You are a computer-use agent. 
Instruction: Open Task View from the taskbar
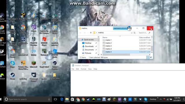(55, 99)
